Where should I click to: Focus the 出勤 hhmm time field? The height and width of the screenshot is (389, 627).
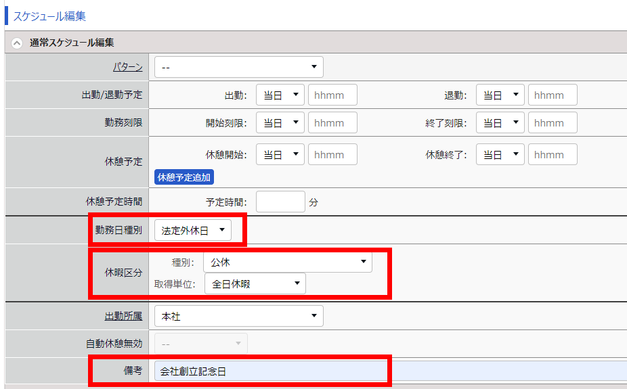[x=332, y=95]
